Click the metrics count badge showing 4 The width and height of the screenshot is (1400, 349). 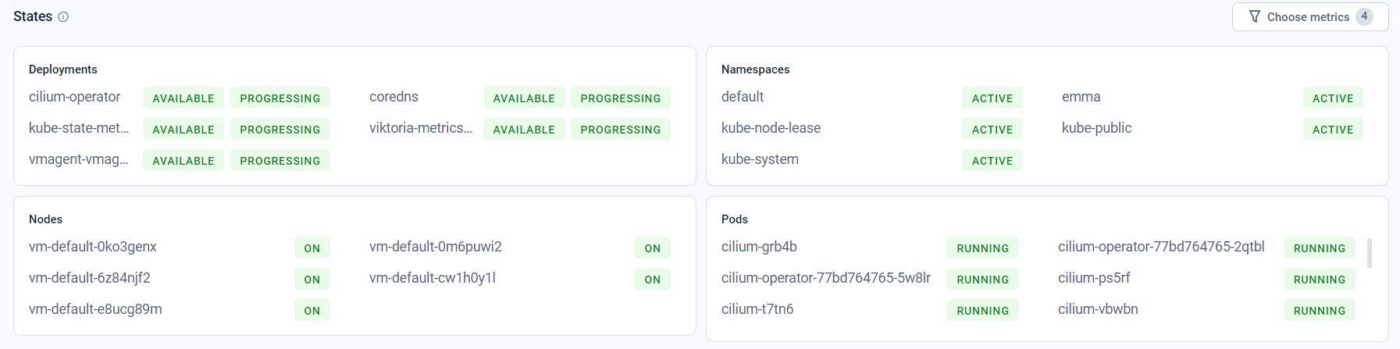pos(1364,16)
